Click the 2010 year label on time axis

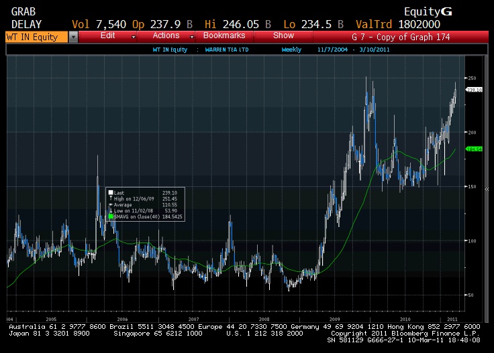405,319
